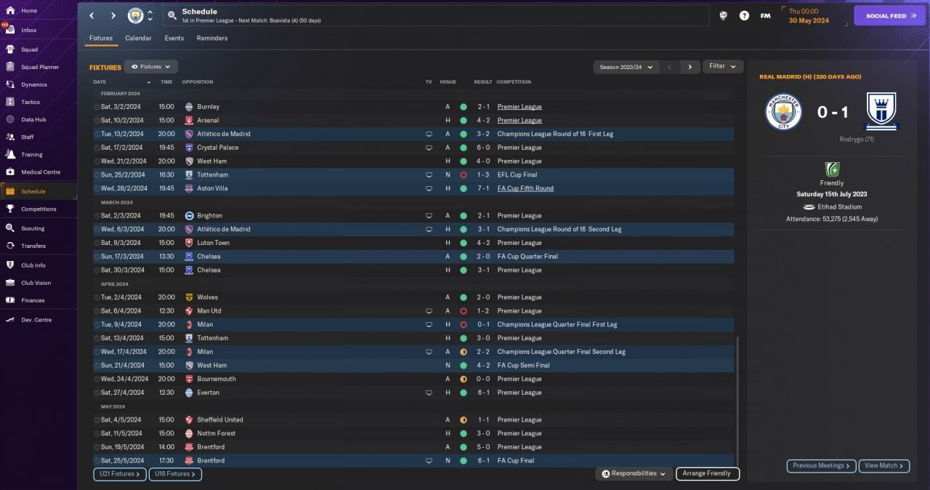Image resolution: width=930 pixels, height=490 pixels.
Task: Switch to the Events tab
Action: [x=174, y=38]
